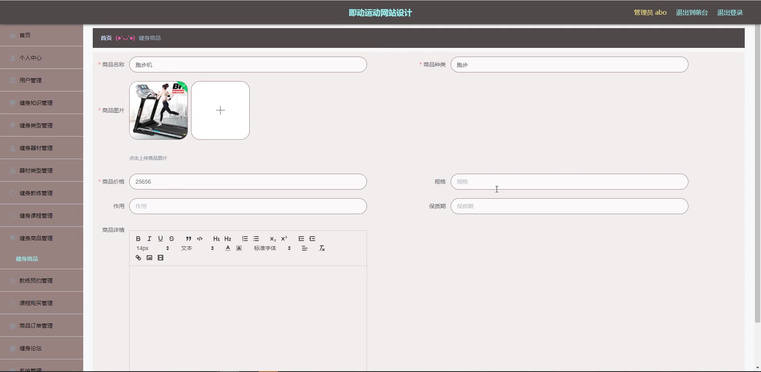This screenshot has height=372, width=761.
Task: Click the 退出到前台 link
Action: pyautogui.click(x=692, y=13)
